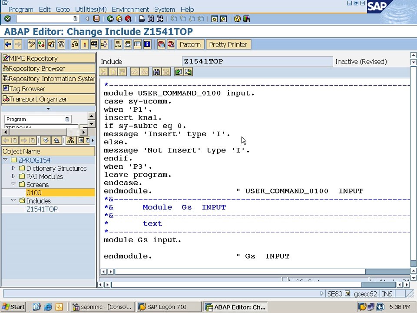Screen dimensions: 417x313
Task: Click the Check syntax icon
Action: (75, 44)
